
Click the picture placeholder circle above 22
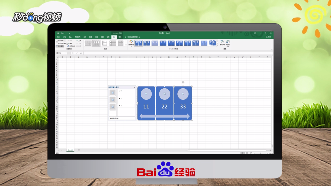pyautogui.click(x=165, y=94)
